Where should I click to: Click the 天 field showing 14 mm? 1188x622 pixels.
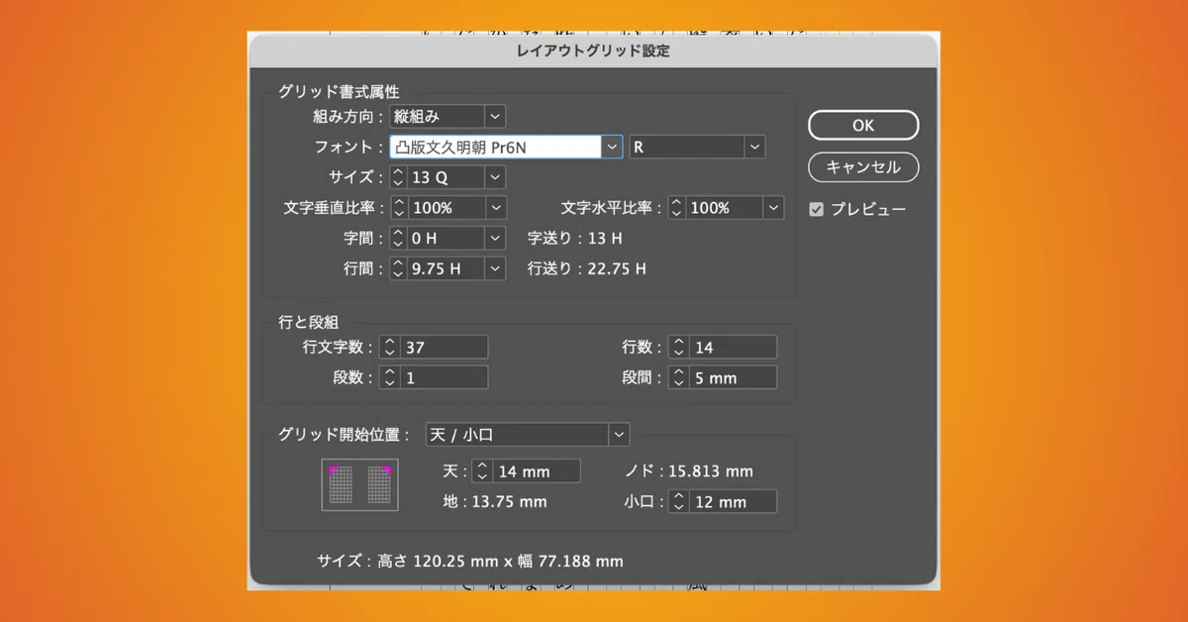coord(536,471)
